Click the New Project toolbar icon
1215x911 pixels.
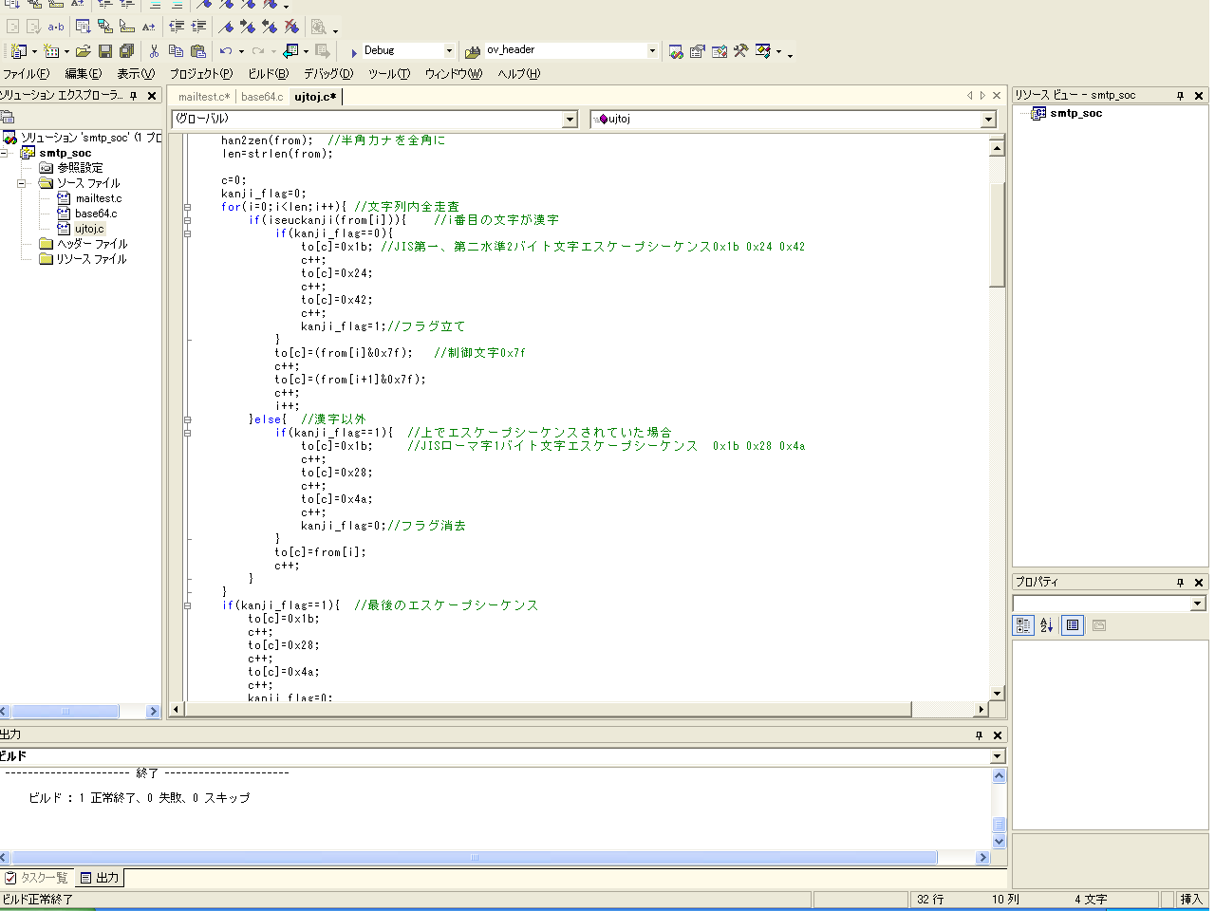[18, 50]
